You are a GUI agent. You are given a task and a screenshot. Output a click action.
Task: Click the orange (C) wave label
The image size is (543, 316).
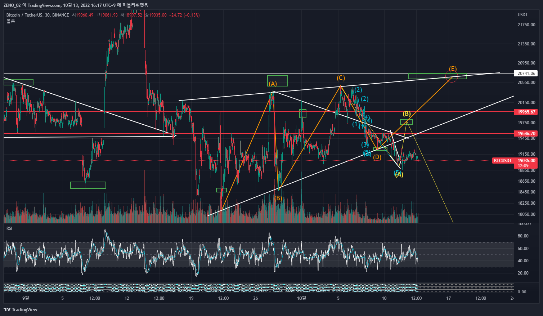tap(341, 78)
